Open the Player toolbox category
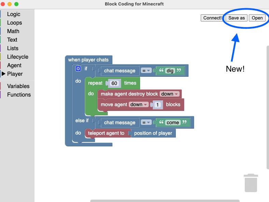Screen dimensions: 269x202 (15, 74)
